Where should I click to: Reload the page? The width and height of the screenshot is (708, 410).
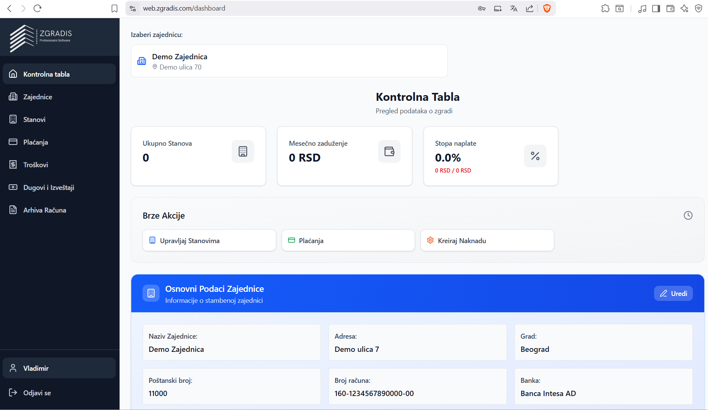point(37,8)
